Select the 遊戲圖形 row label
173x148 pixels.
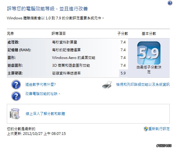(x=15, y=65)
